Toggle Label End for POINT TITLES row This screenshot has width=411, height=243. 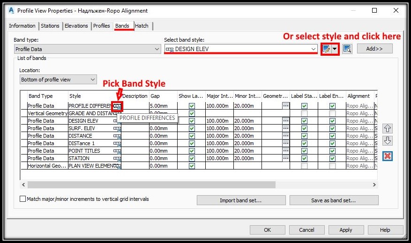[x=332, y=151]
